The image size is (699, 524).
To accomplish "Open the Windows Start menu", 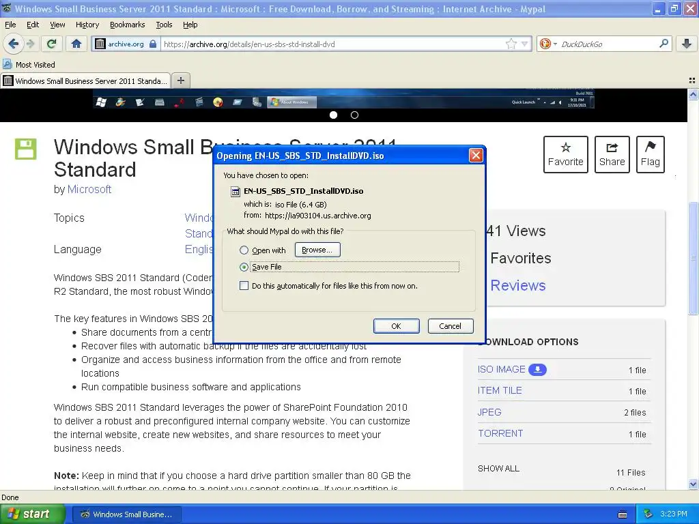I will click(32, 514).
